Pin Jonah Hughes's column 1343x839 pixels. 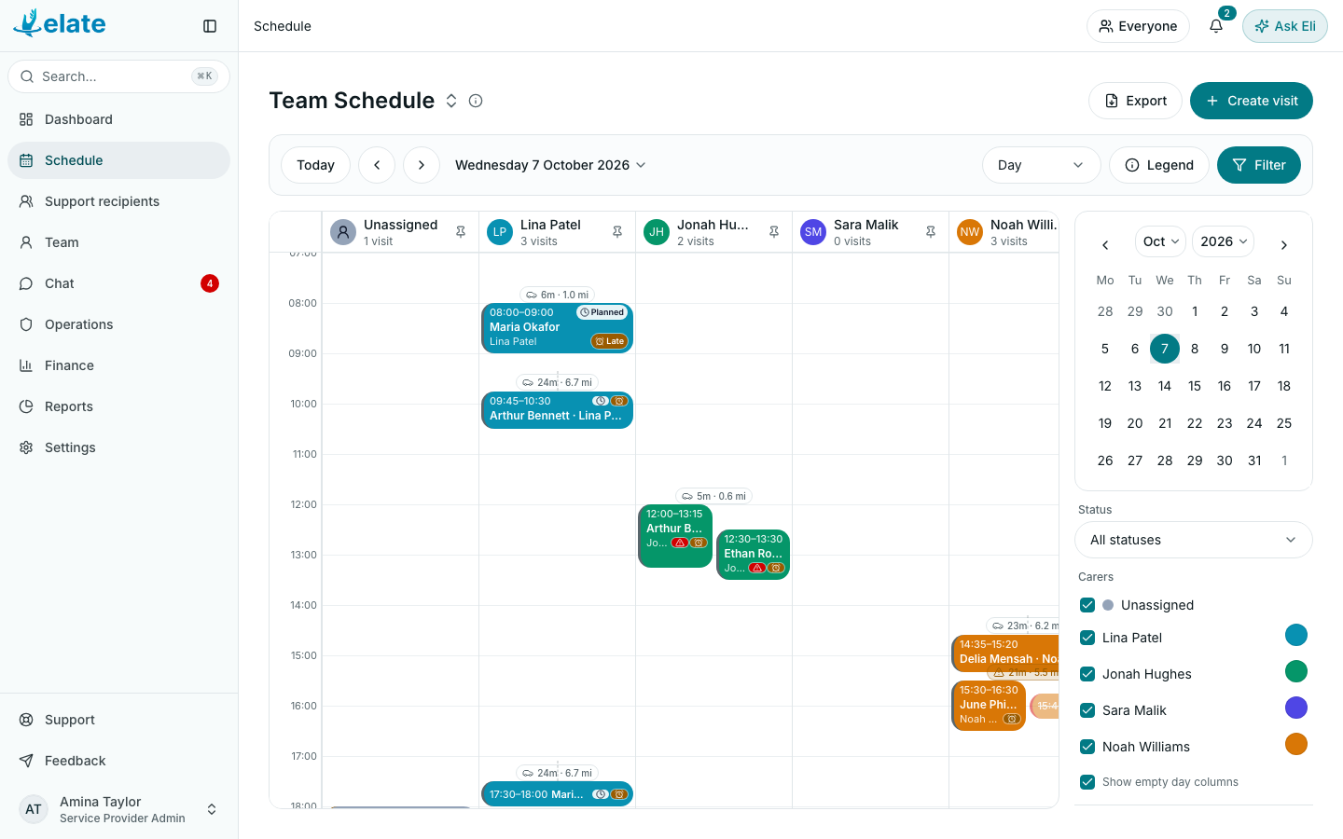(774, 232)
